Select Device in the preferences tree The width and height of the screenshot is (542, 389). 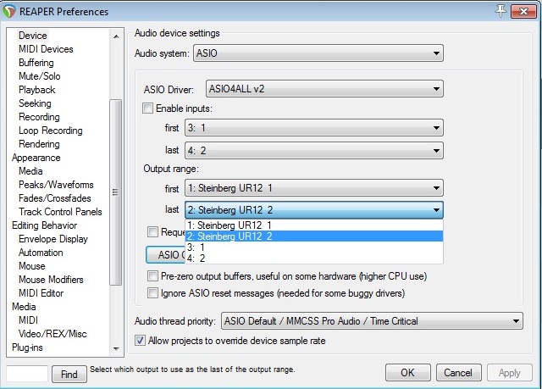(x=33, y=36)
